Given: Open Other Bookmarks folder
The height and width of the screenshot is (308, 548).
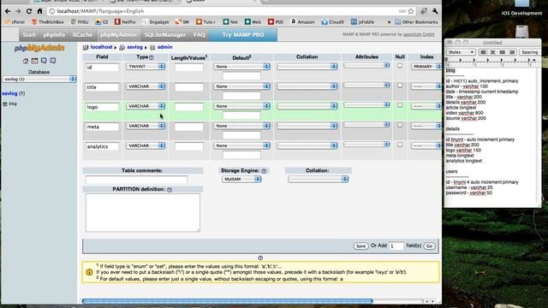Looking at the screenshot, I should (x=416, y=22).
